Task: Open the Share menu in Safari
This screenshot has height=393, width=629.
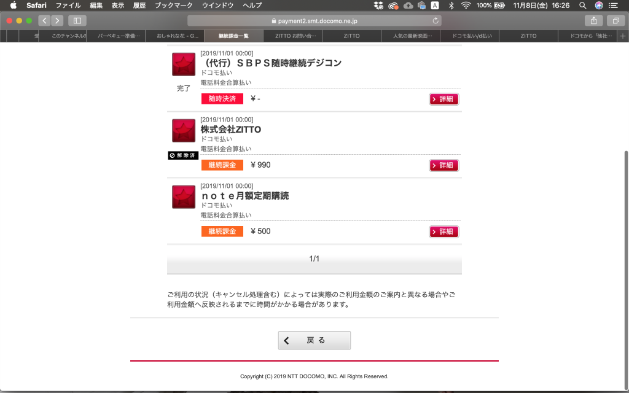Action: (594, 20)
